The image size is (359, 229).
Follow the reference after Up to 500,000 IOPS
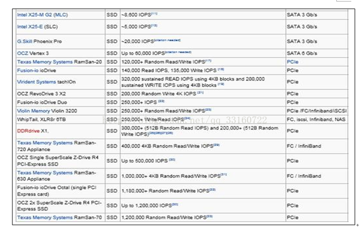click(172, 159)
